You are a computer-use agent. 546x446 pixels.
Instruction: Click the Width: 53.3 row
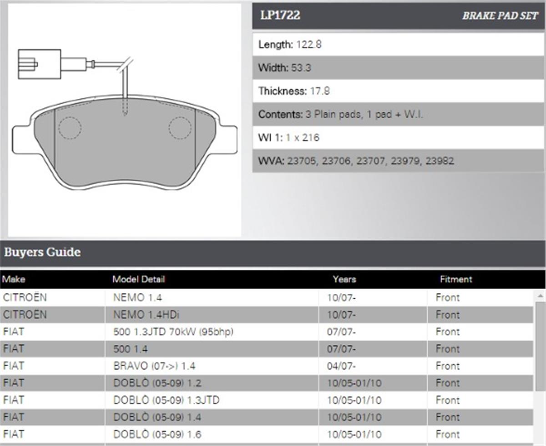point(398,68)
